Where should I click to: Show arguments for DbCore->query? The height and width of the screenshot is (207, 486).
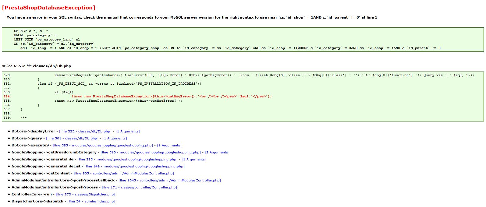(115, 139)
